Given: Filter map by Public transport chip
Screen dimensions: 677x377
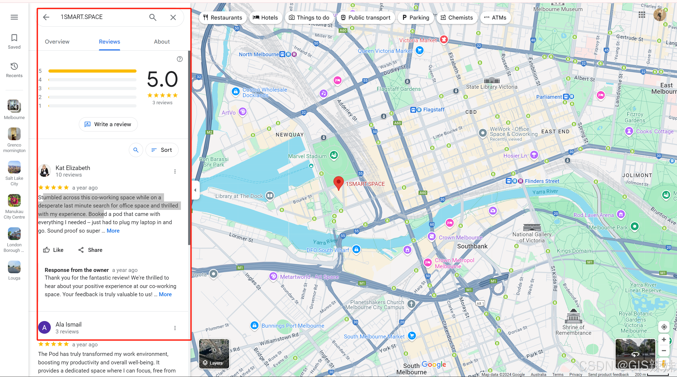Looking at the screenshot, I should click(x=366, y=18).
